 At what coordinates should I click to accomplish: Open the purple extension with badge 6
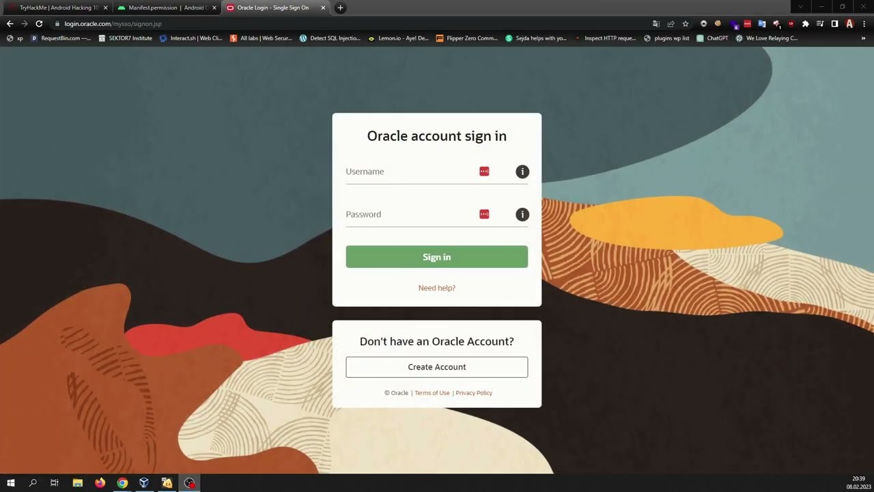(734, 24)
